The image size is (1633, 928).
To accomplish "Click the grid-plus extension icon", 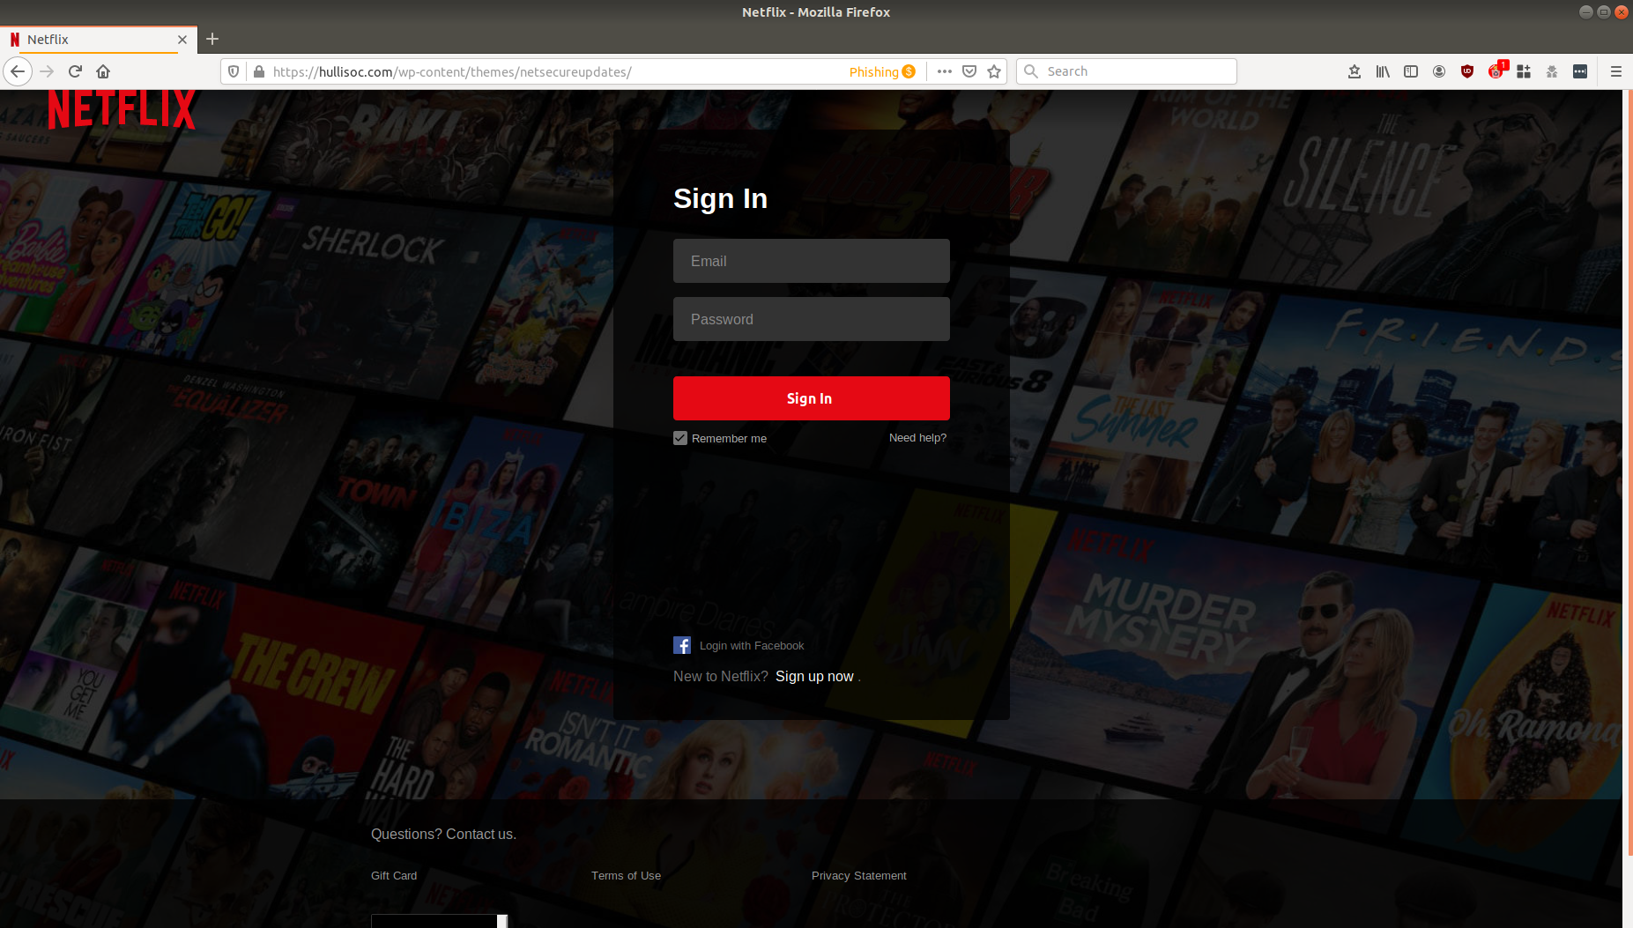I will [x=1524, y=71].
